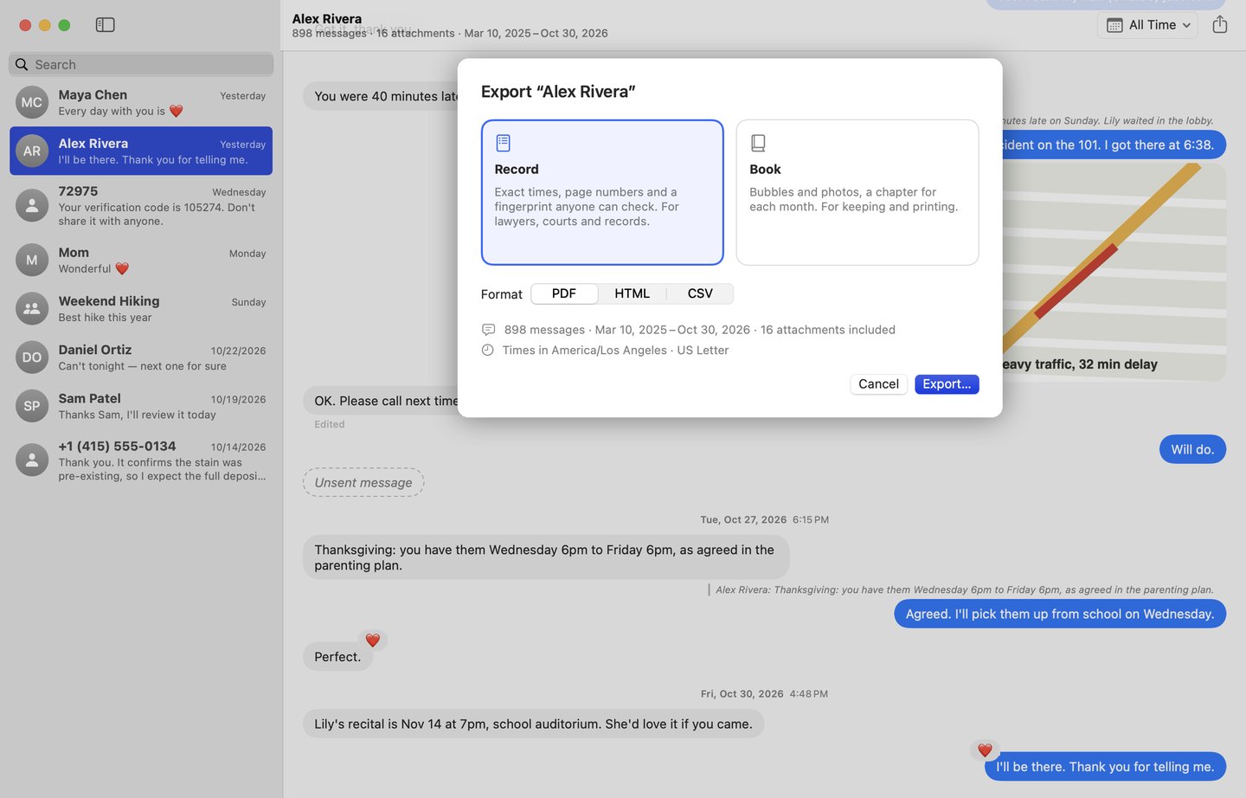Choose the HTML format segment
Viewport: 1246px width, 798px height.
(x=632, y=293)
